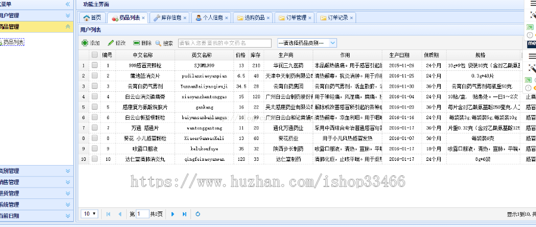Check row for 云南白药气雾剂
The height and width of the screenshot is (227, 536).
point(95,86)
